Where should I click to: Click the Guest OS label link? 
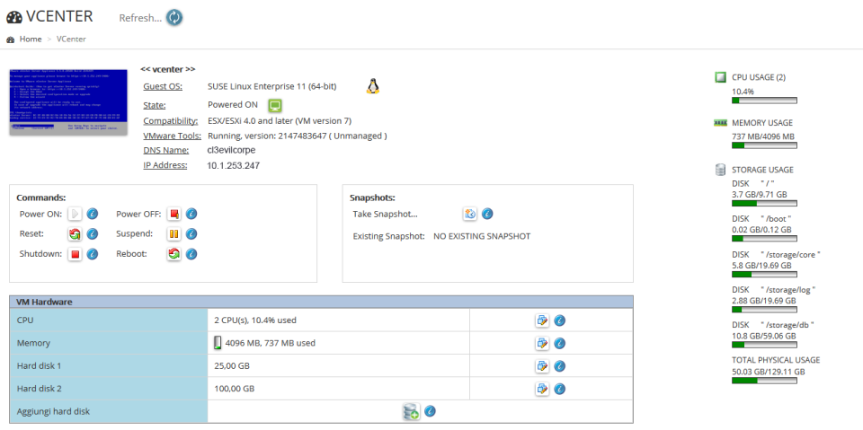pyautogui.click(x=163, y=86)
